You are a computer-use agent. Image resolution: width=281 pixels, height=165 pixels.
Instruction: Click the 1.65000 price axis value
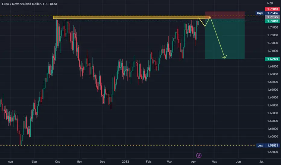coord(273,97)
